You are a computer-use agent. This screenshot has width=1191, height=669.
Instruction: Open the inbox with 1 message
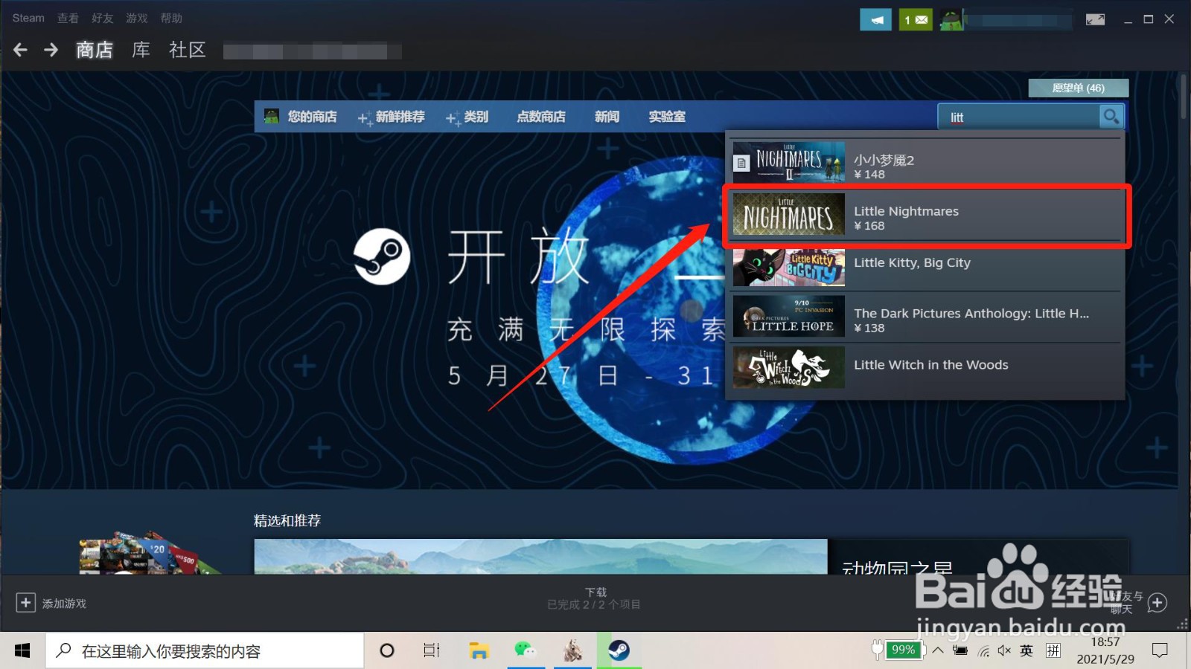click(916, 20)
